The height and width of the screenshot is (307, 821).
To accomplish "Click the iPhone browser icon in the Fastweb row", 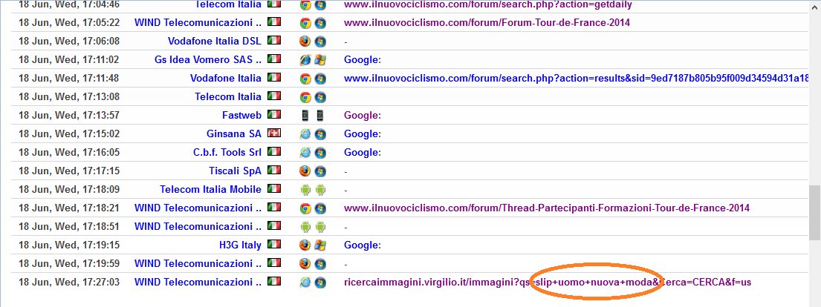I will (305, 116).
